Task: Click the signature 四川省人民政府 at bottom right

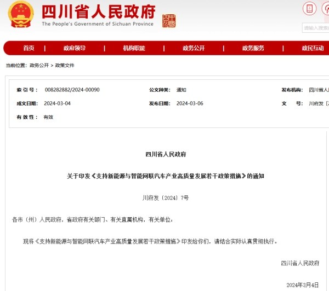Action: click(300, 263)
